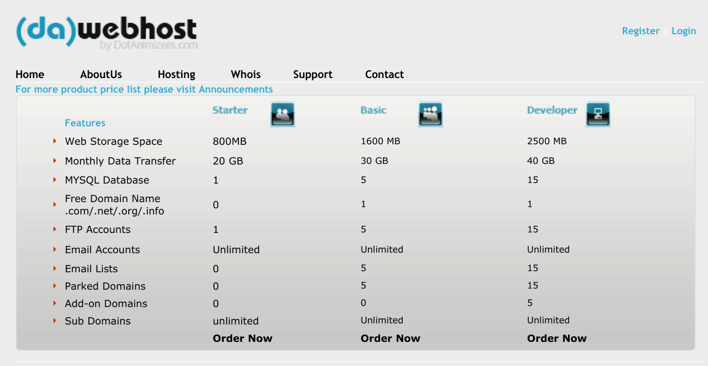Click the Register link
The width and height of the screenshot is (708, 366).
click(x=641, y=31)
